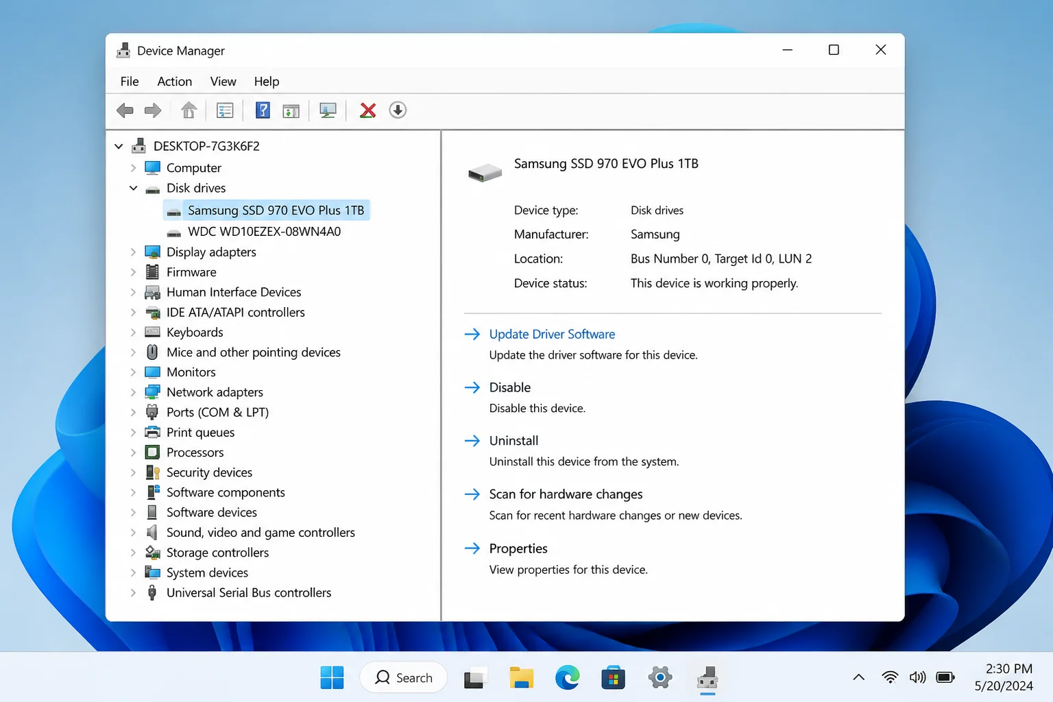
Task: Open Microsoft Edge from taskbar
Action: pos(567,678)
